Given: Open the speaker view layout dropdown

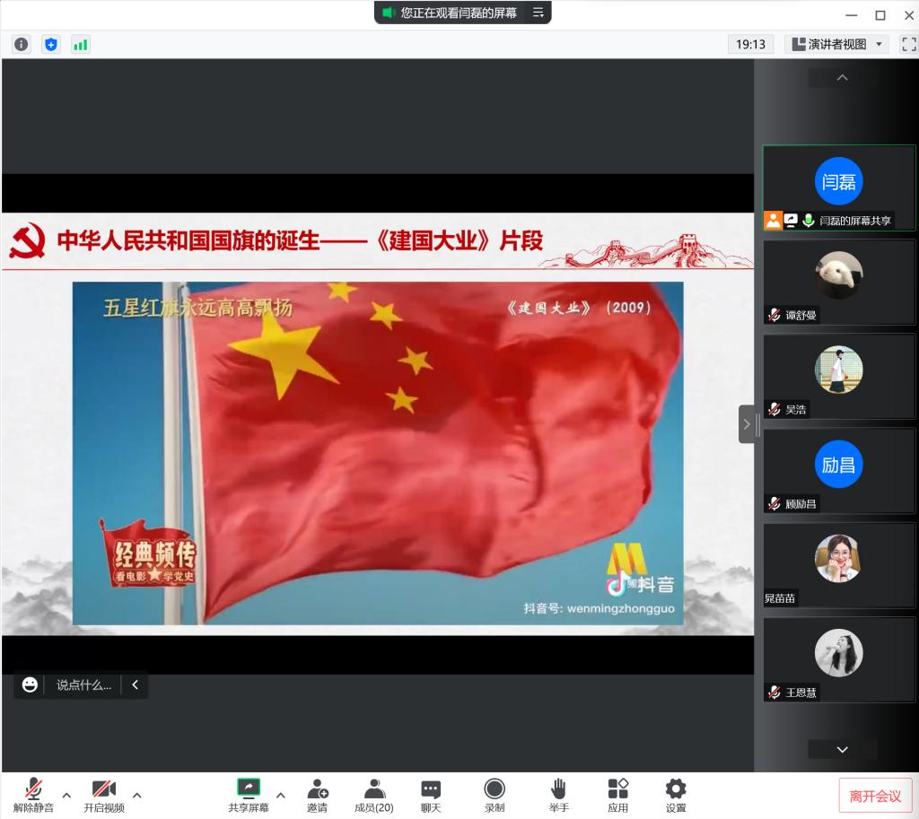Looking at the screenshot, I should pyautogui.click(x=838, y=44).
